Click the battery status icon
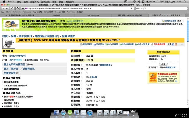The width and height of the screenshot is (189, 118). pyautogui.click(x=148, y=1)
